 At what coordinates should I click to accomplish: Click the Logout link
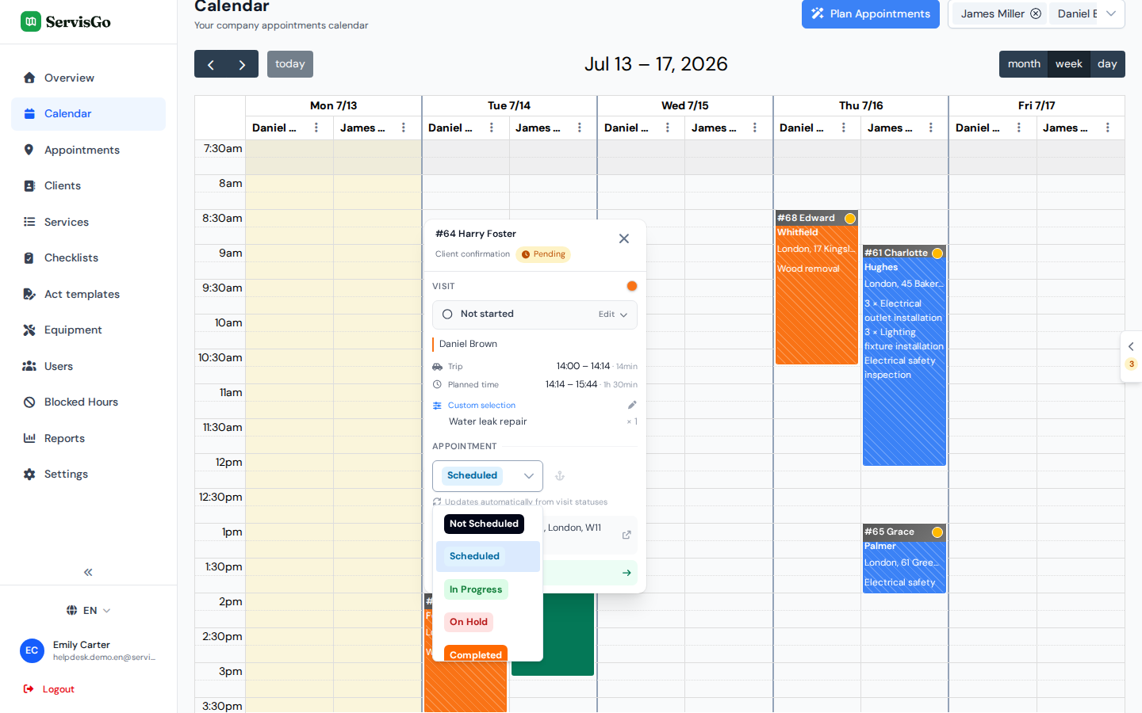pos(49,689)
